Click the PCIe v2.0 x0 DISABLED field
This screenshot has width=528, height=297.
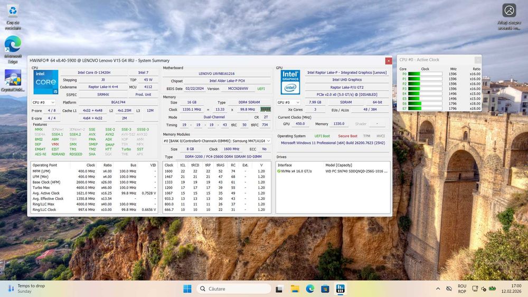347,94
